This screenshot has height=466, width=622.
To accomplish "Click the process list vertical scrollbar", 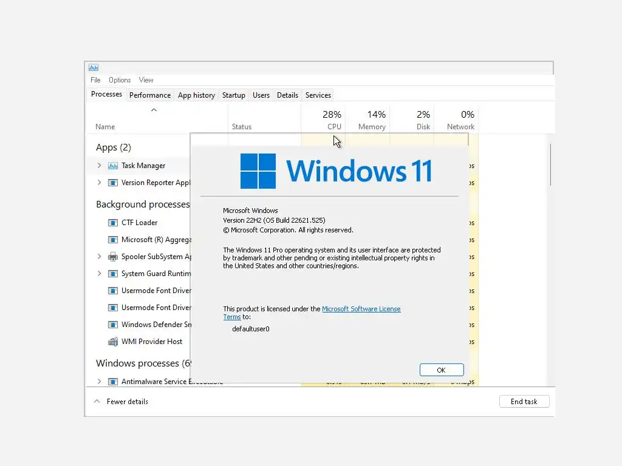I will (x=550, y=165).
